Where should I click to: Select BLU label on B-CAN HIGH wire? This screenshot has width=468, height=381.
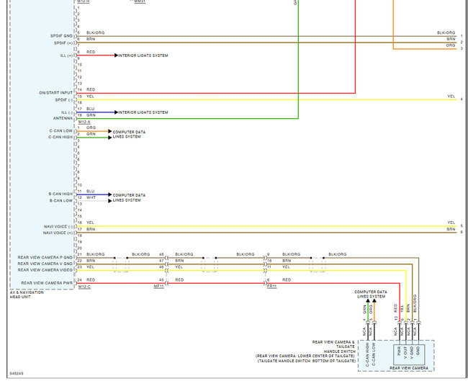[91, 191]
